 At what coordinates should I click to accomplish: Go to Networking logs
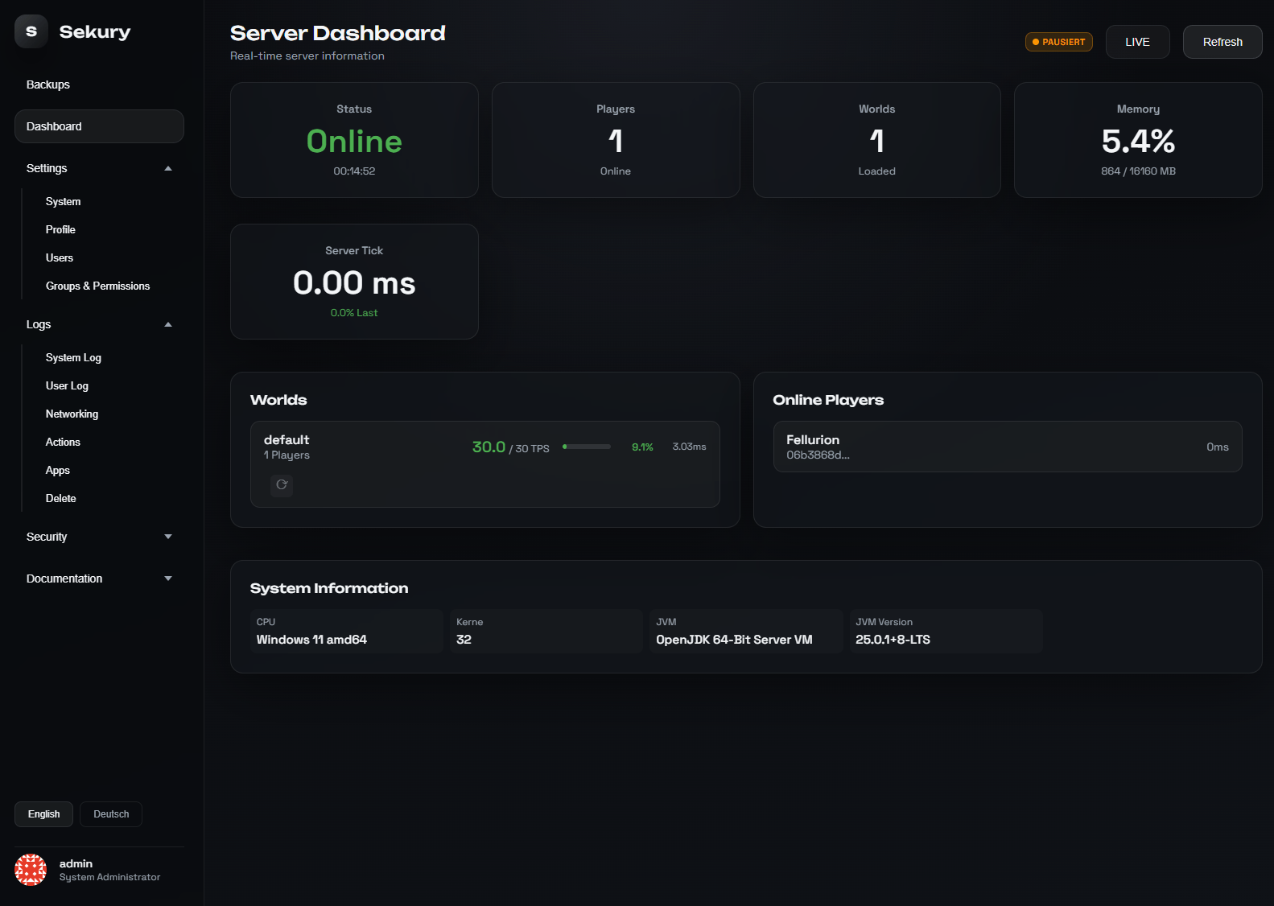(x=72, y=414)
